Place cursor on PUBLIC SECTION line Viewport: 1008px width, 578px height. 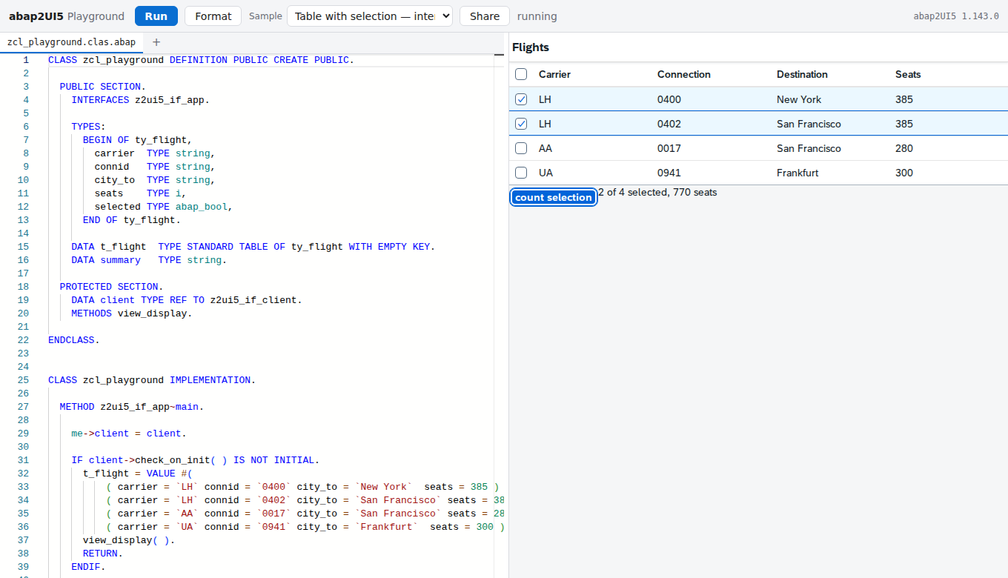tap(103, 87)
